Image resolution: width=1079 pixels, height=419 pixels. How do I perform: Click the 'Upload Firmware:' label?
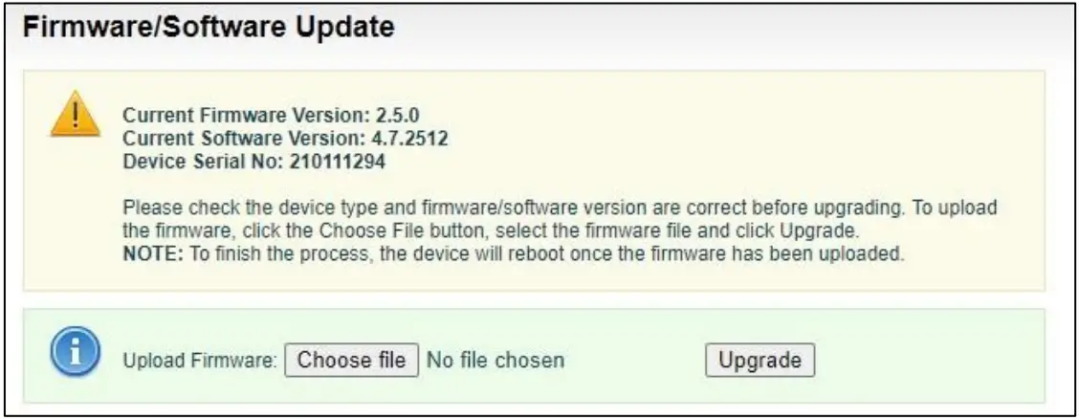200,362
